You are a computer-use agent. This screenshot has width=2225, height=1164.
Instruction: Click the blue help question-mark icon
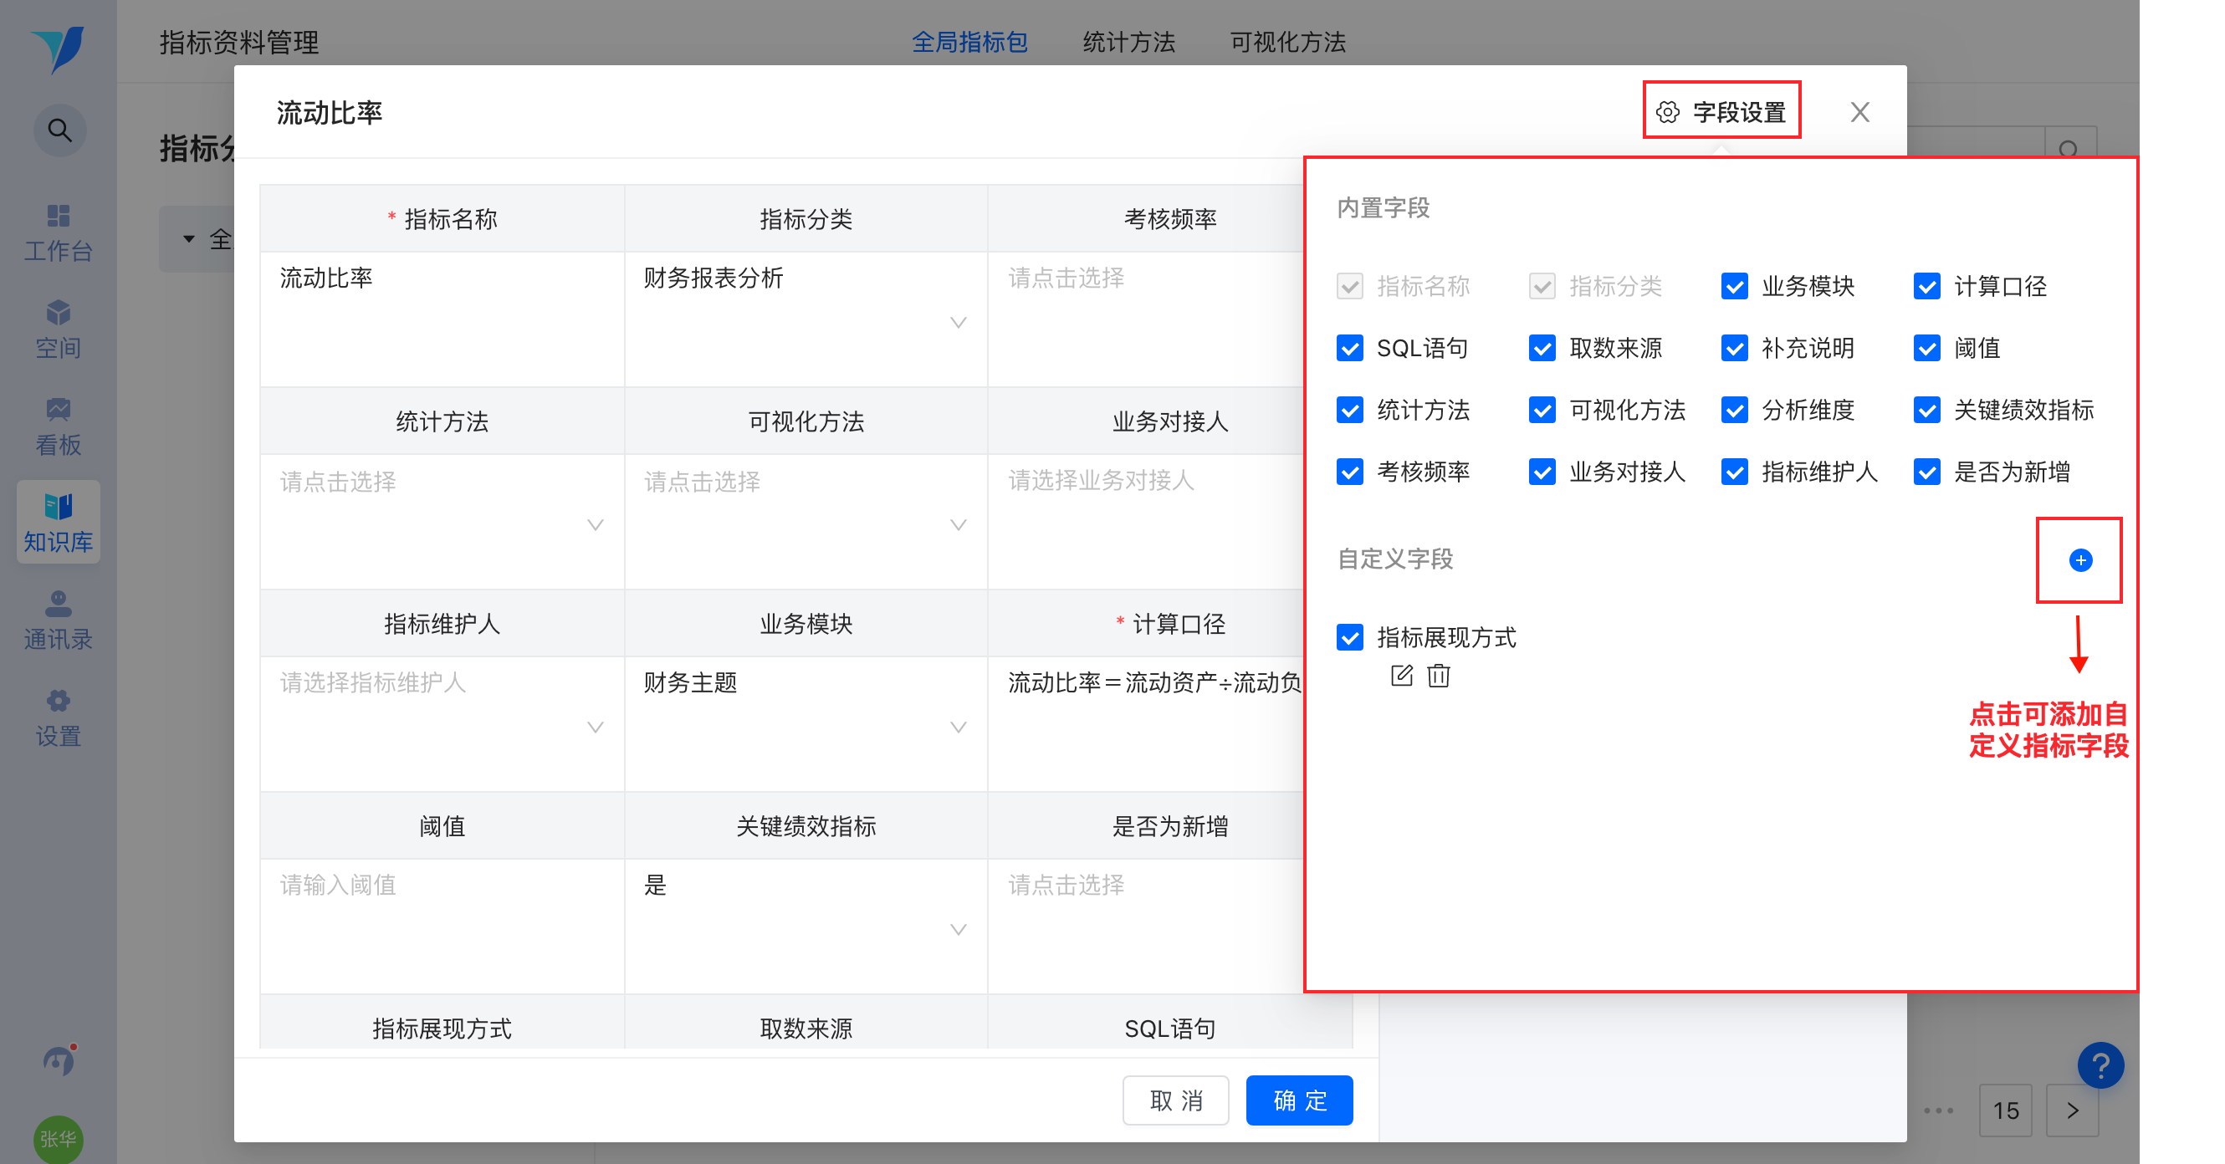[x=2100, y=1065]
